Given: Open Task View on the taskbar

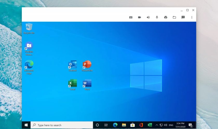Looking at the screenshot, I should tap(106, 125).
